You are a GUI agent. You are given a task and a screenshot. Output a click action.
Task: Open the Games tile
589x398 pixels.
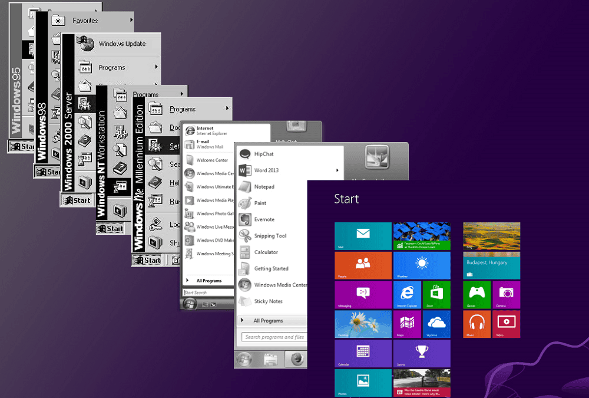click(x=477, y=295)
